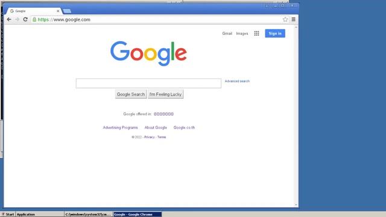Click the blue Sign in button
Viewport: 386px width, 217px height.
pyautogui.click(x=275, y=34)
